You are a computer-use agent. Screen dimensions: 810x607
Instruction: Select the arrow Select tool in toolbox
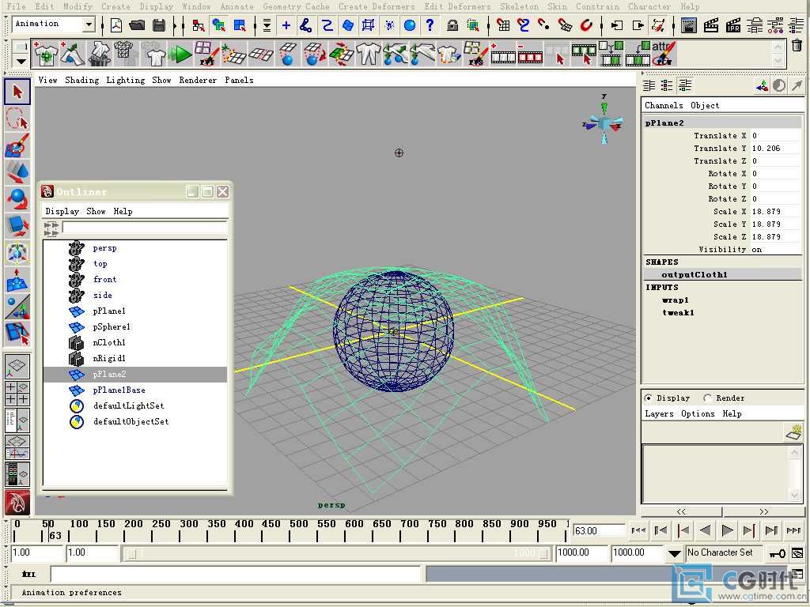tap(17, 92)
